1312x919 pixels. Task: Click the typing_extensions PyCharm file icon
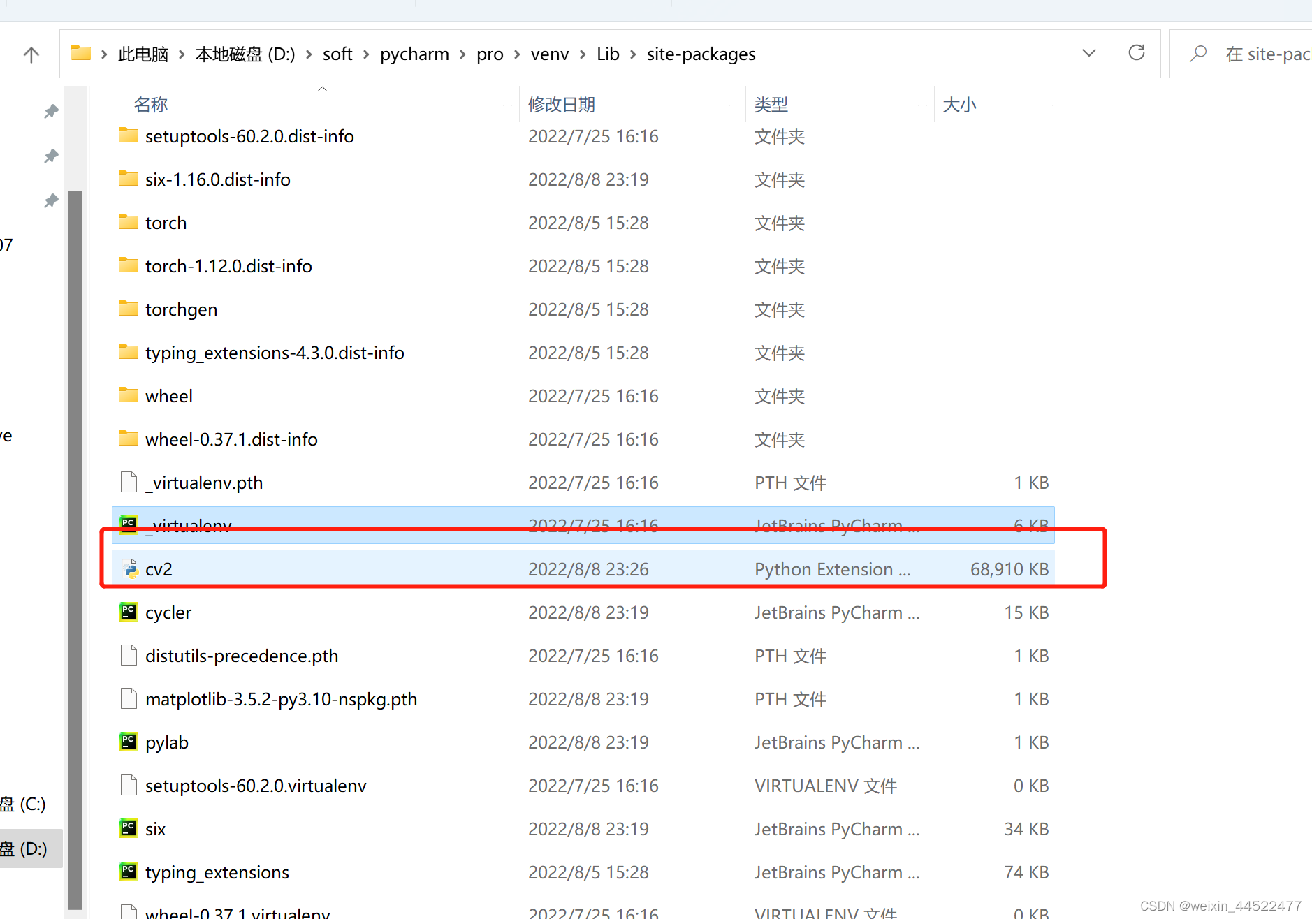(129, 872)
